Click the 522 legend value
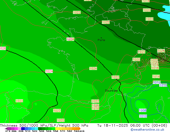This screenshot has height=132, width=170. 35,131
